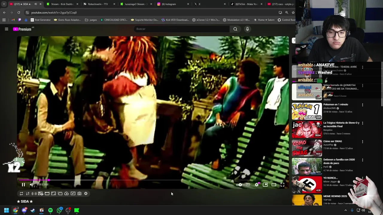Click the up-down arrows icon below video
The height and width of the screenshot is (215, 383).
click(28, 193)
